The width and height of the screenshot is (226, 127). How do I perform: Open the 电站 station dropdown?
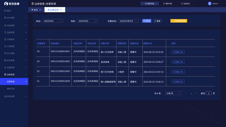pos(53,21)
